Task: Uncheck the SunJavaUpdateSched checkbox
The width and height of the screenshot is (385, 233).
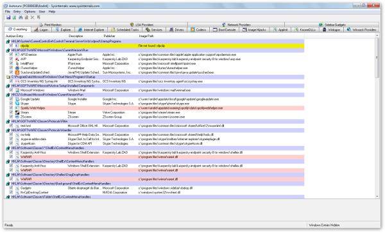Action: [x=12, y=72]
